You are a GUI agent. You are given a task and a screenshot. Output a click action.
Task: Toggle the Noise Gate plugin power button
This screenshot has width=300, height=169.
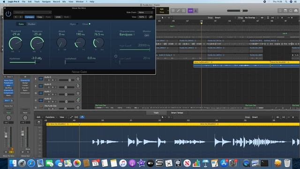click(8, 14)
